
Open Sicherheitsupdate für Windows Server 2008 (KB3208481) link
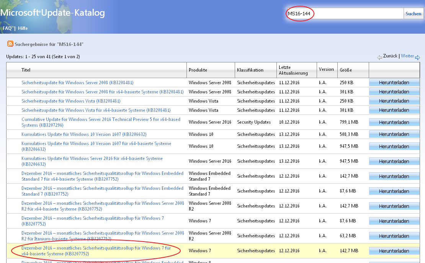click(77, 82)
